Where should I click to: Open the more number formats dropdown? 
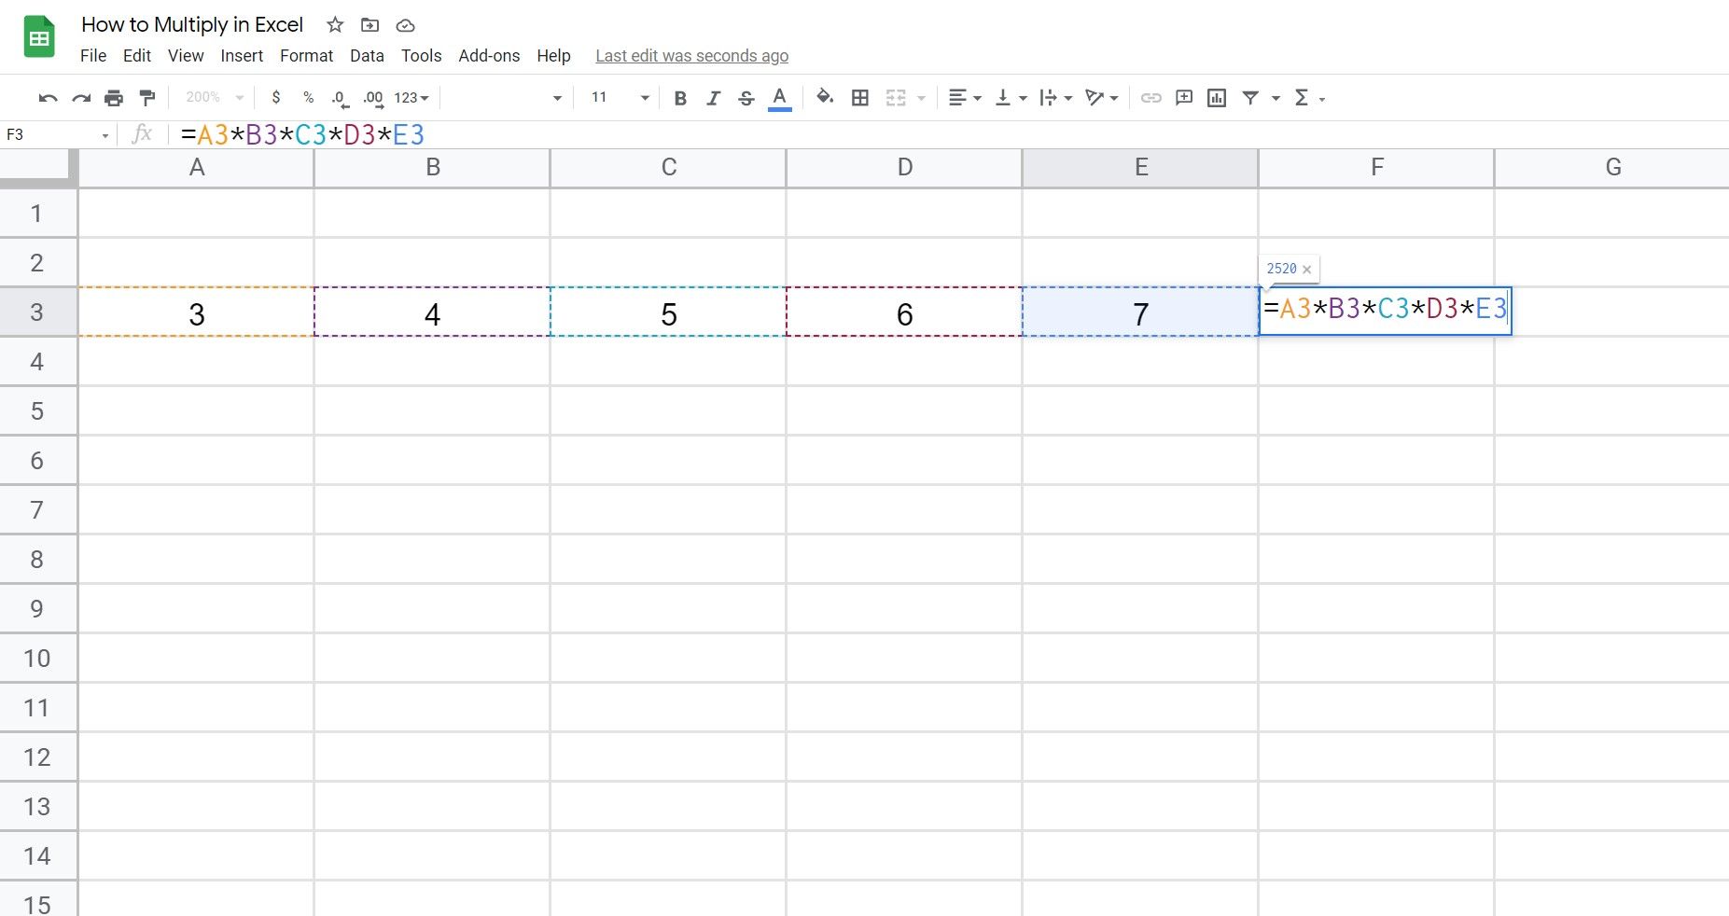tap(411, 98)
